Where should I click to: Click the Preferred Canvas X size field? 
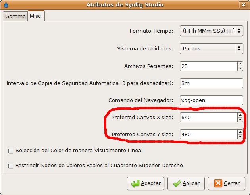coord(209,117)
